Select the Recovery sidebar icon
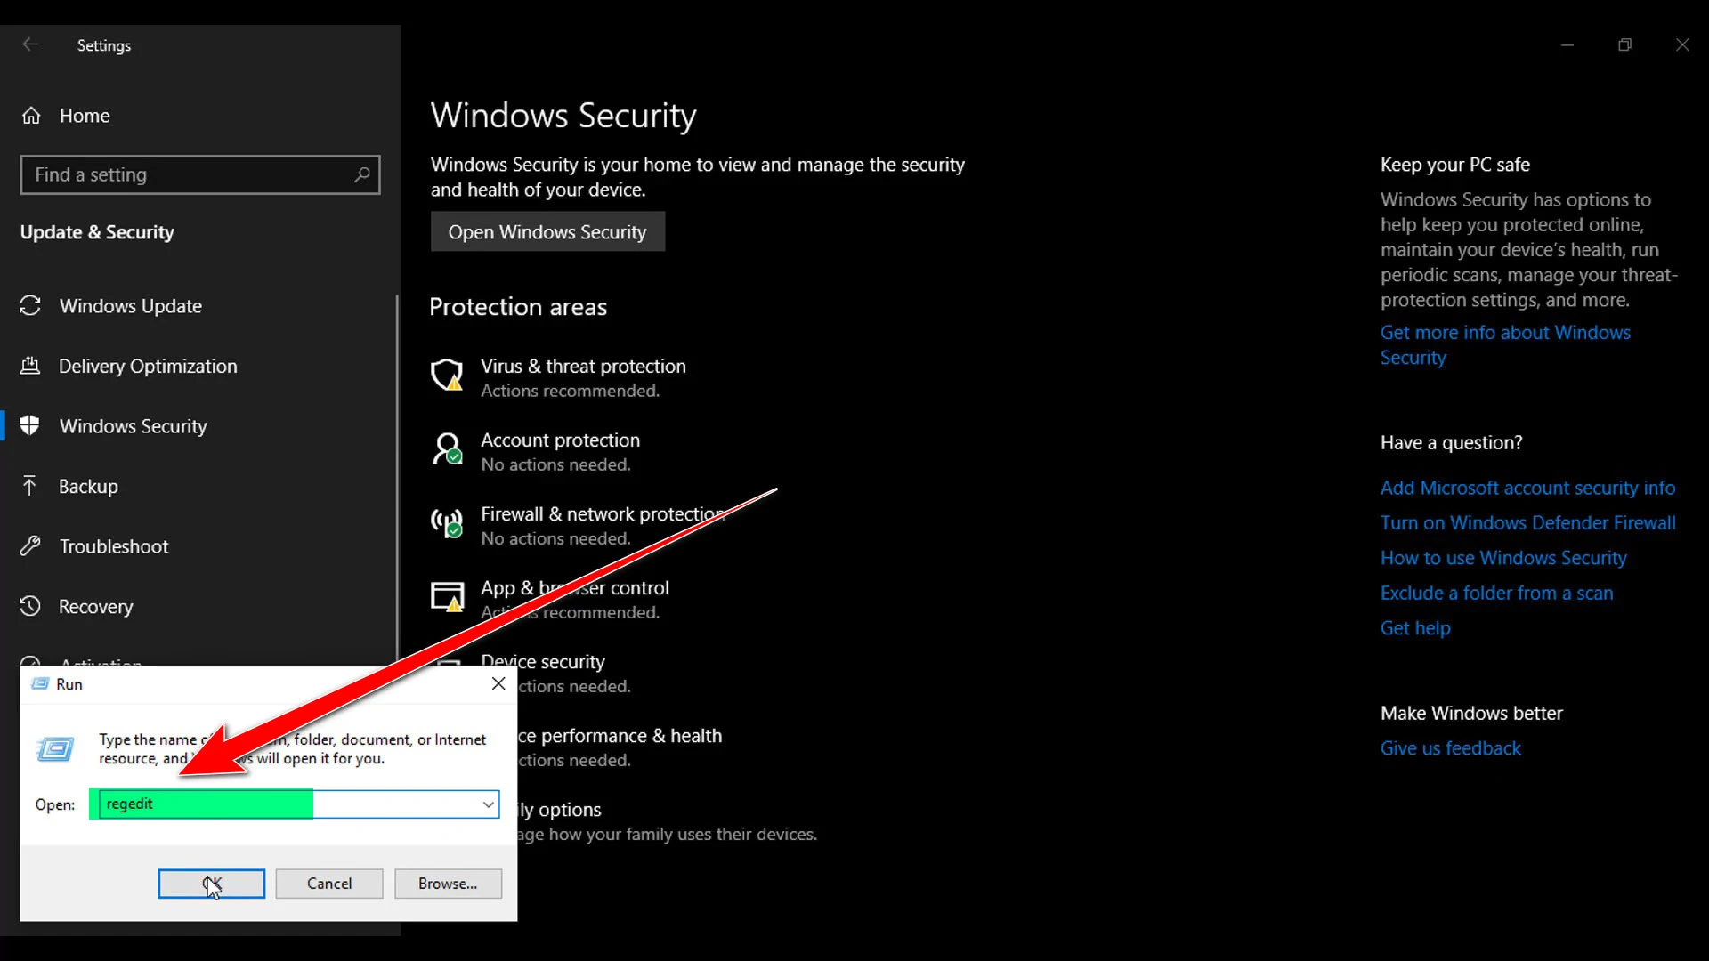Image resolution: width=1709 pixels, height=961 pixels. point(30,606)
